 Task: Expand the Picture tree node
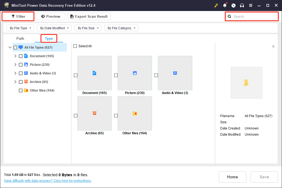15,64
